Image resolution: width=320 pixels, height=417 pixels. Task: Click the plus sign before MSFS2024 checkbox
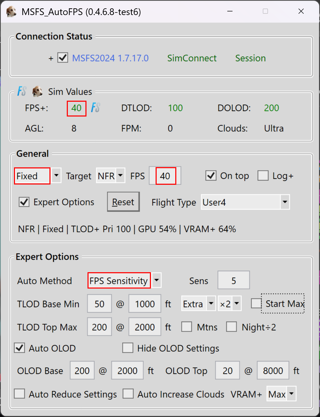click(51, 58)
